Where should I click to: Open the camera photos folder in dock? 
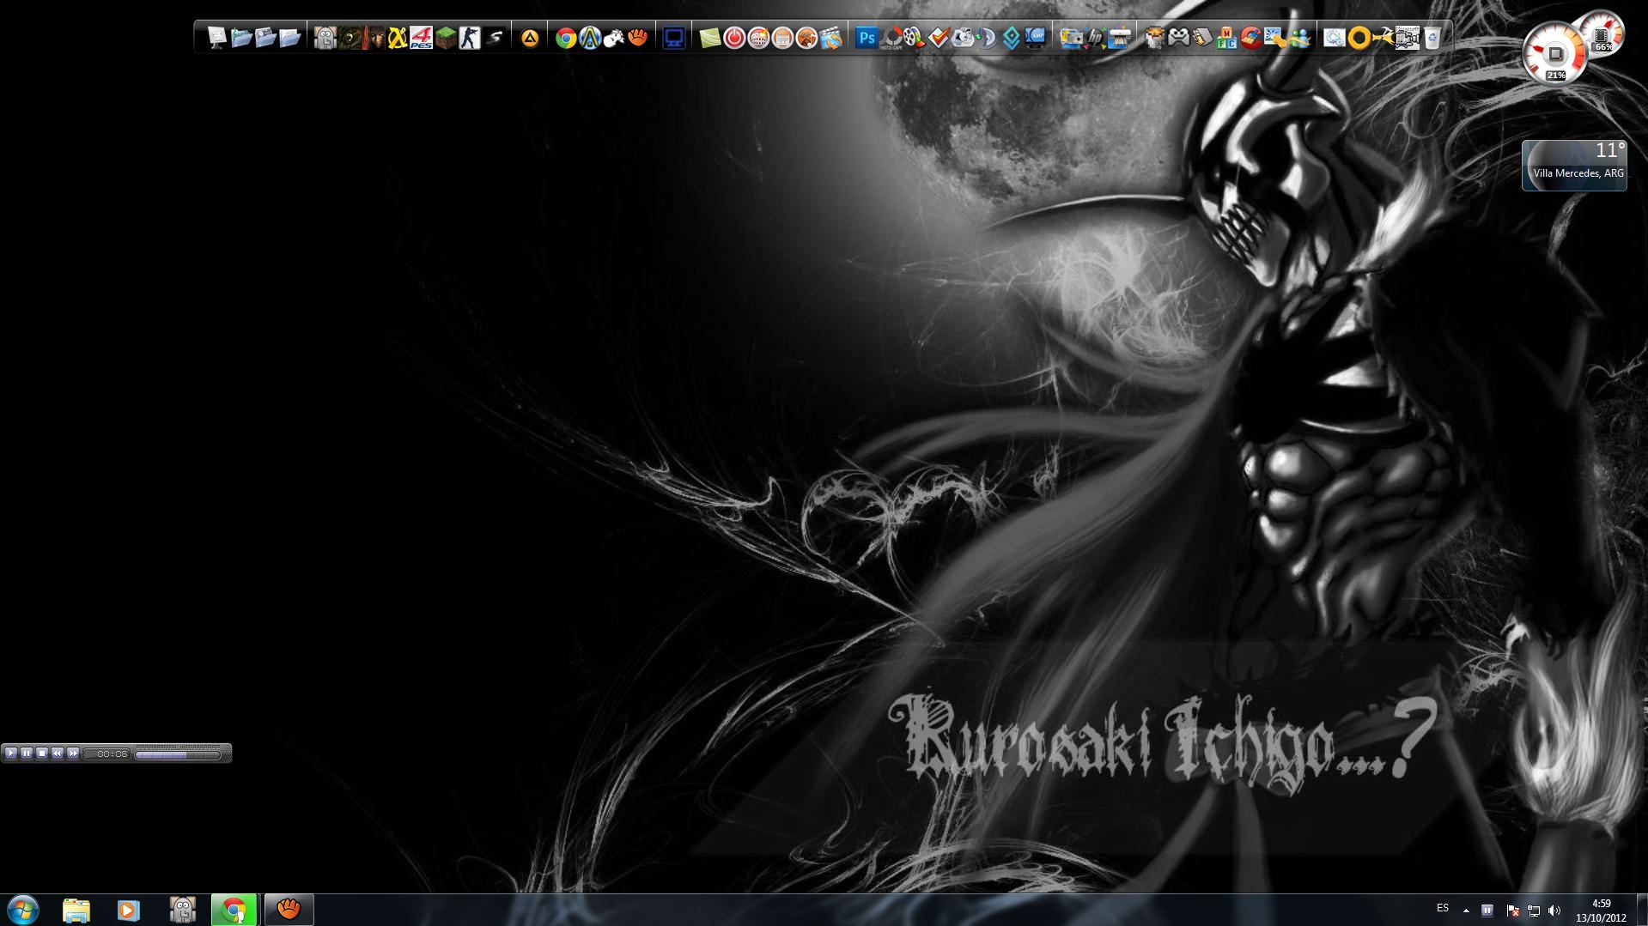1070,38
